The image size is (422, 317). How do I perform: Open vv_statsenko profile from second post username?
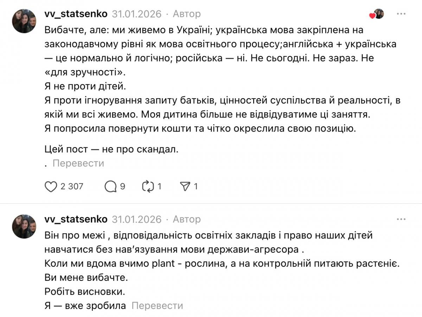point(75,218)
